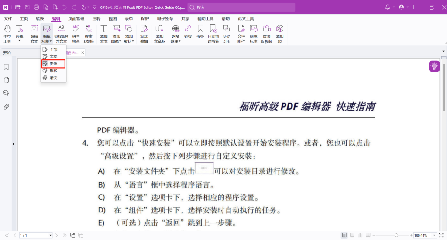This screenshot has height=240, width=447.
Task: Open the Bookmarks side panel
Action: 6,67
